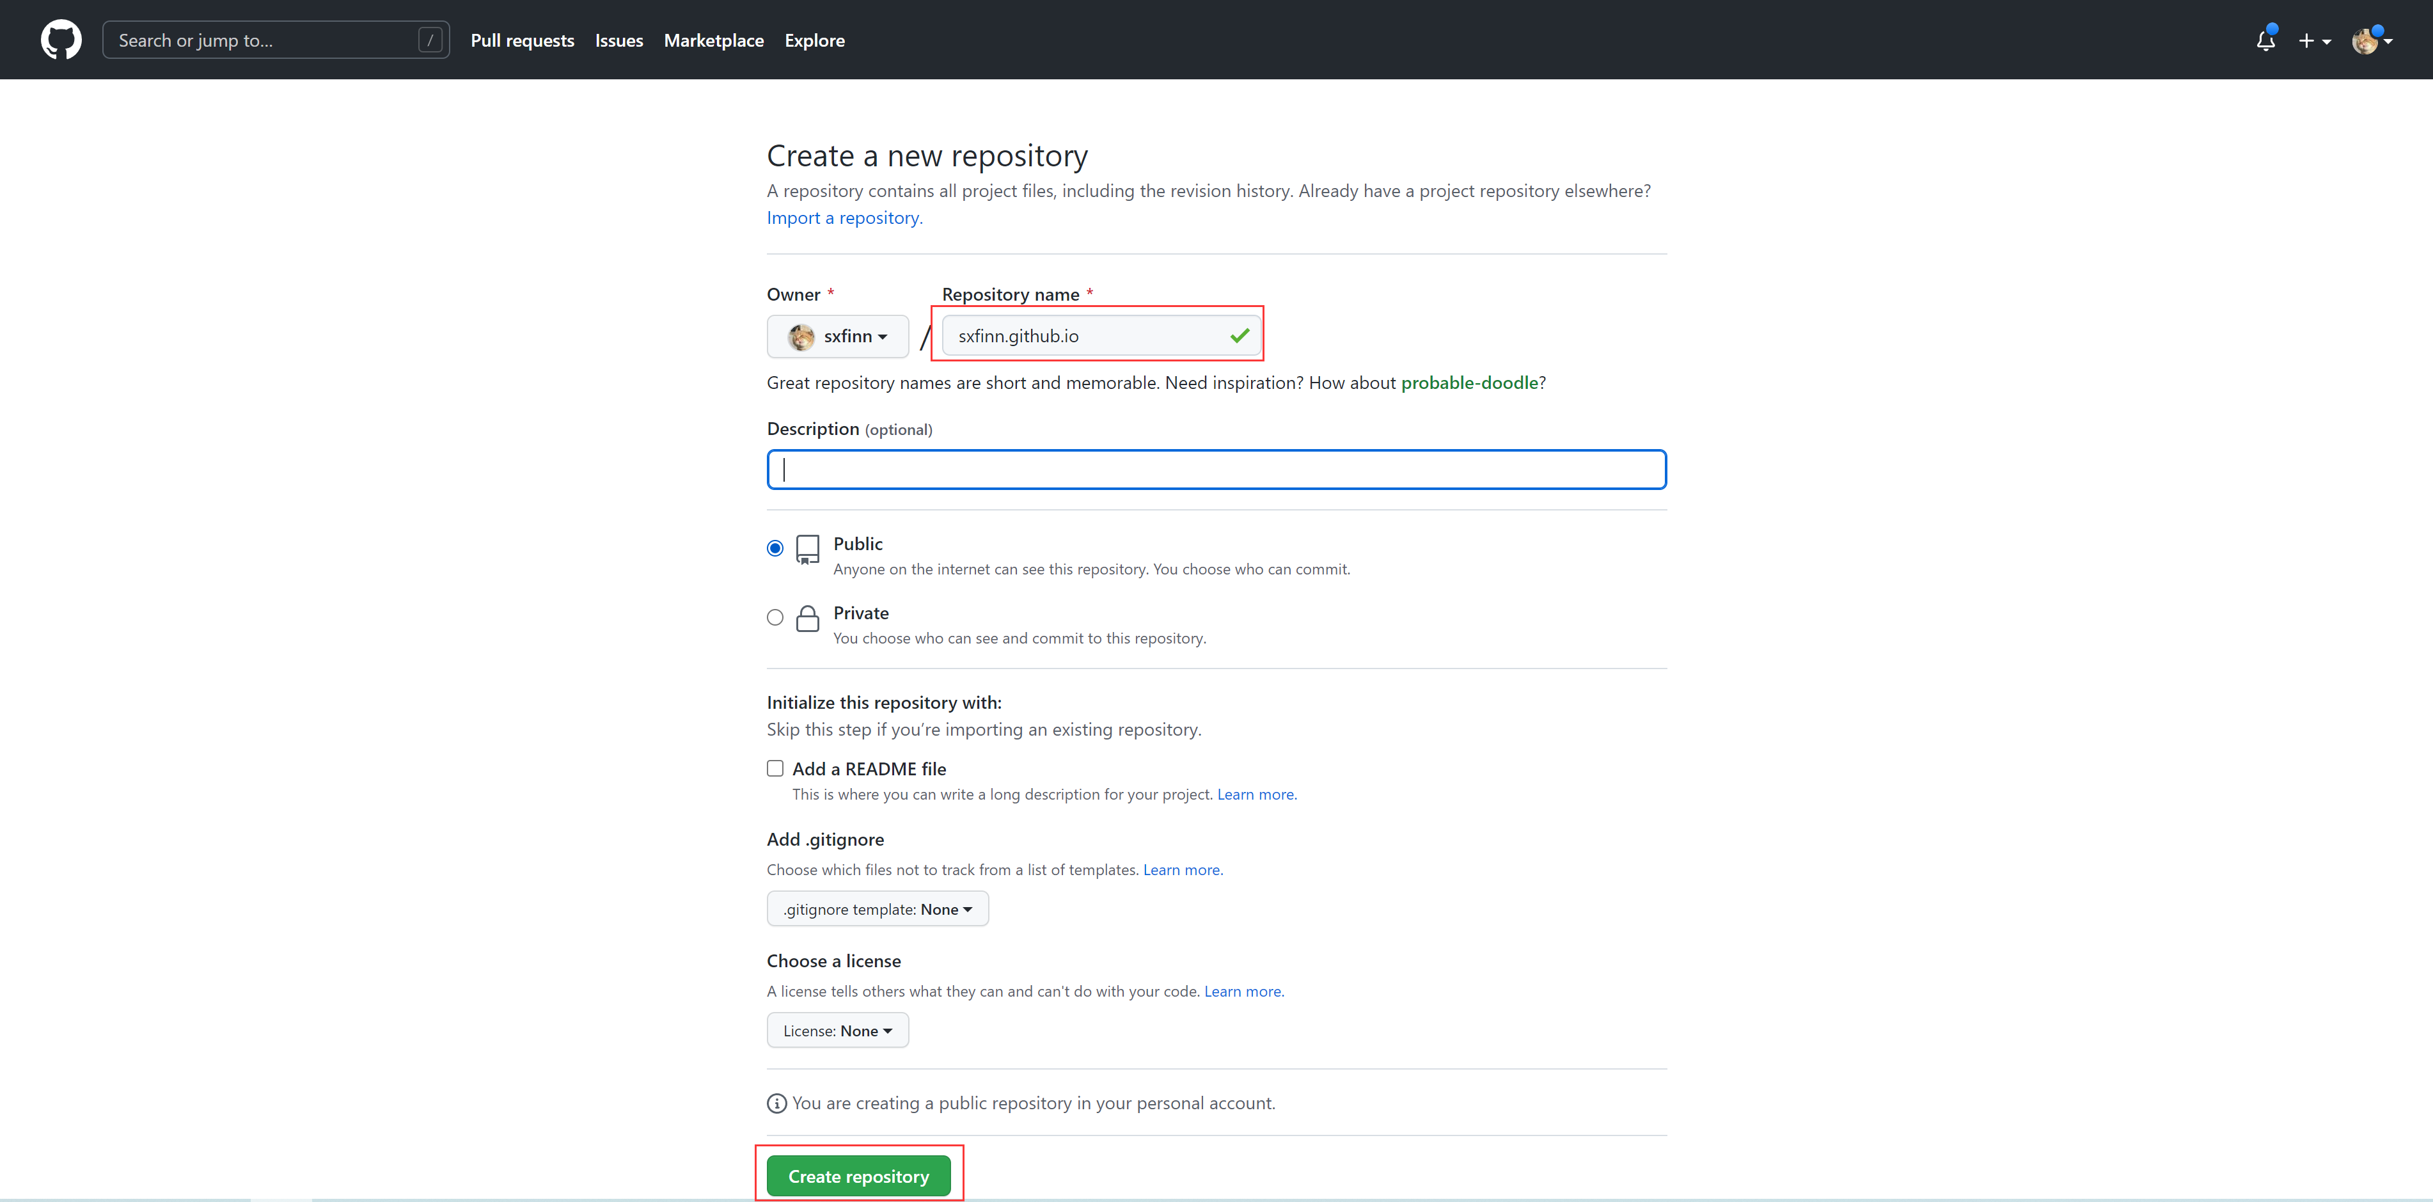Expand the .gitignore template dropdown
Image resolution: width=2433 pixels, height=1202 pixels.
[x=878, y=909]
